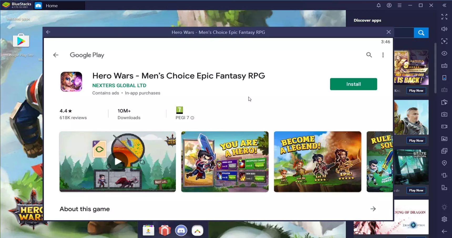
Task: Toggle the volume speaker icon in sidebar
Action: pyautogui.click(x=444, y=29)
